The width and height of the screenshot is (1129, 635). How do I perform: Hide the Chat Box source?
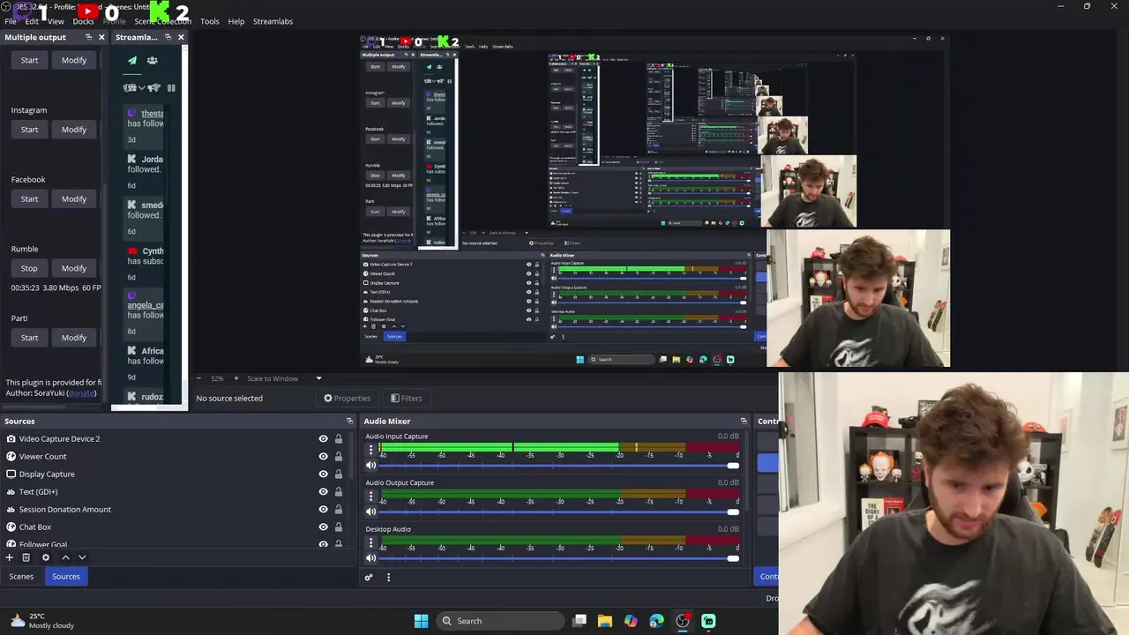tap(323, 527)
